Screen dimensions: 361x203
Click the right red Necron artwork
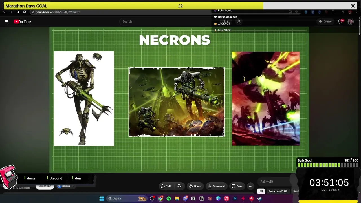click(266, 99)
